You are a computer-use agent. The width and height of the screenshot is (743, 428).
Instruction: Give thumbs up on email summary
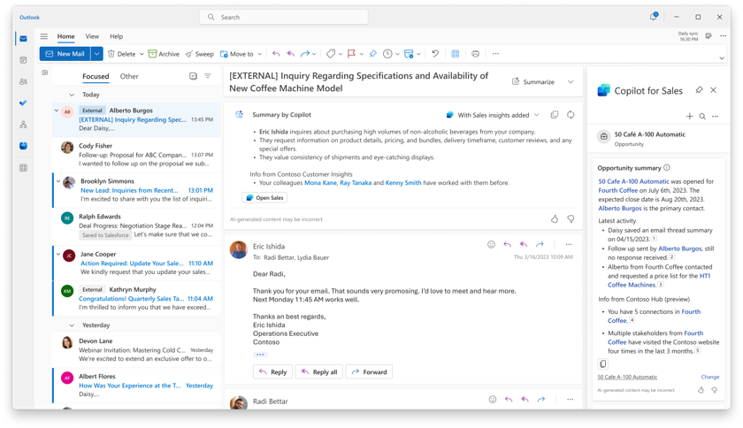(555, 219)
